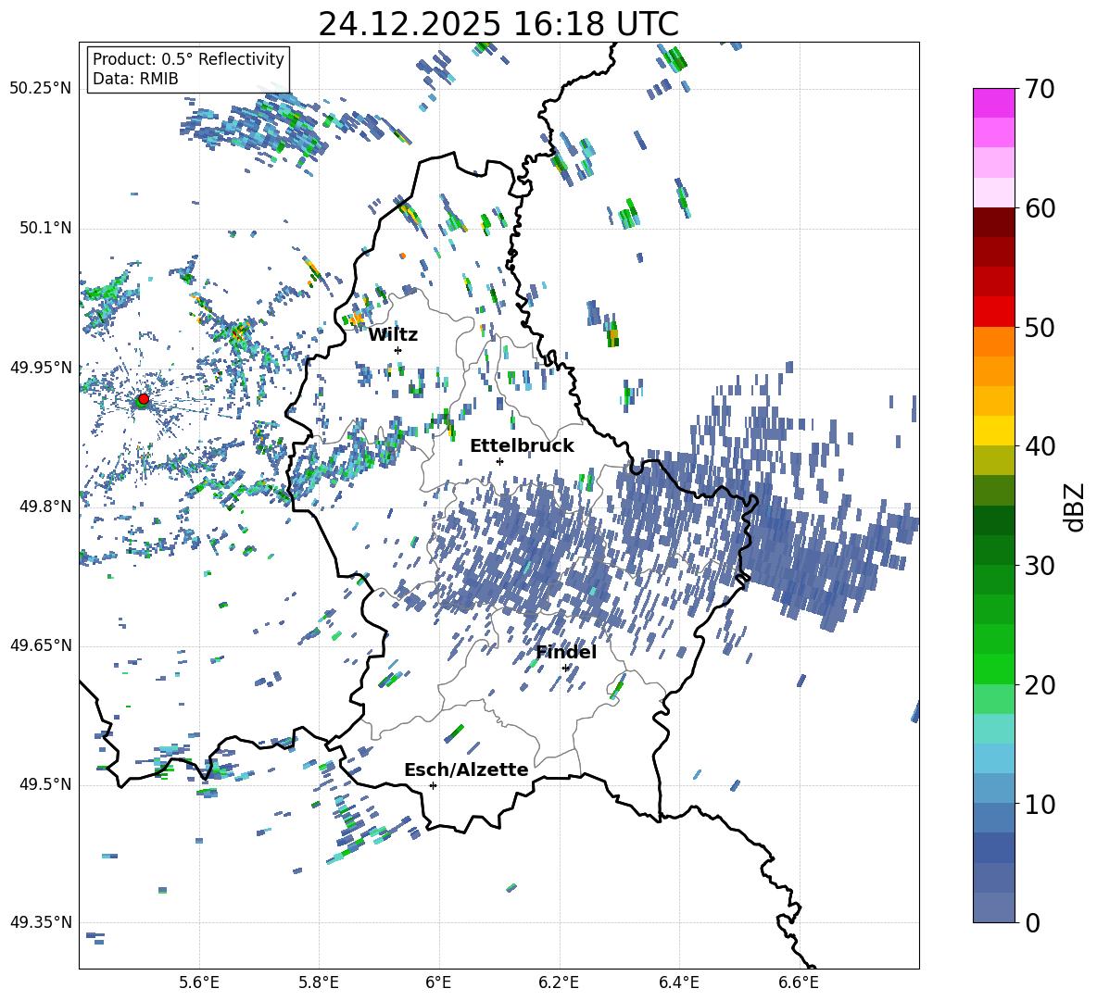Click the Findel location cross marker
Viewport: 1097px width, 1001px height.
coord(565,669)
